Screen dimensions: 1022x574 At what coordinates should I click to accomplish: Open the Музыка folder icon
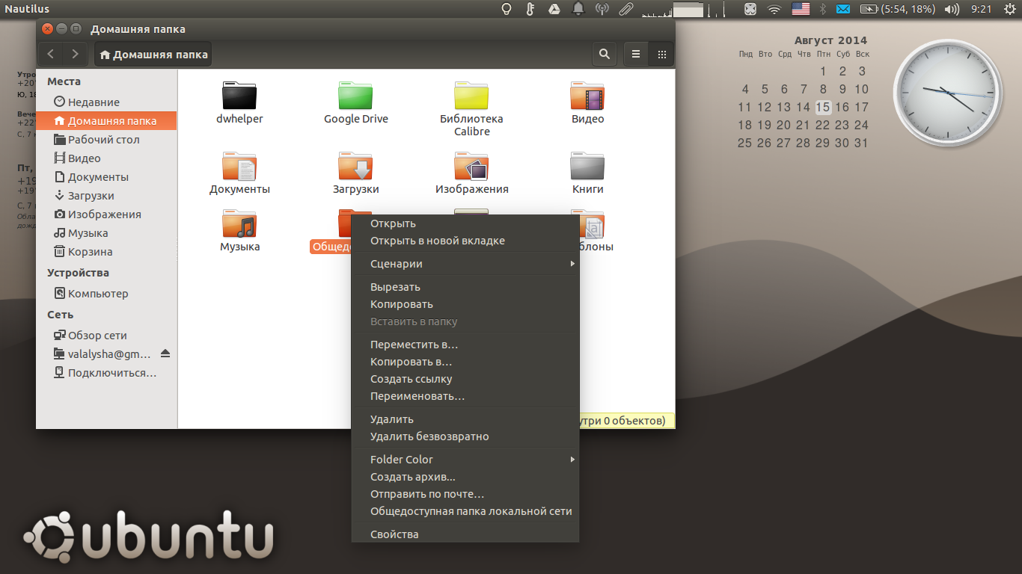(239, 224)
